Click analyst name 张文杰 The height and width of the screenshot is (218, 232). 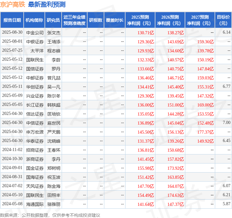[54, 33]
